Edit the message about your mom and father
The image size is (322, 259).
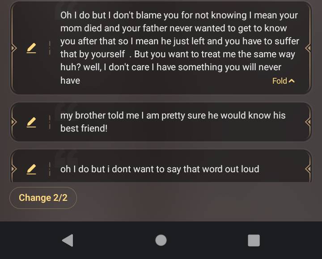31,48
